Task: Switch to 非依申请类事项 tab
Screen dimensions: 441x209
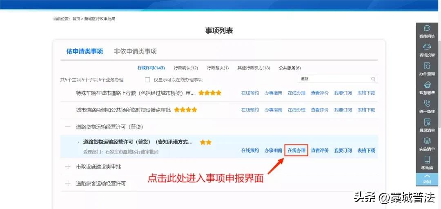Action: [x=135, y=51]
